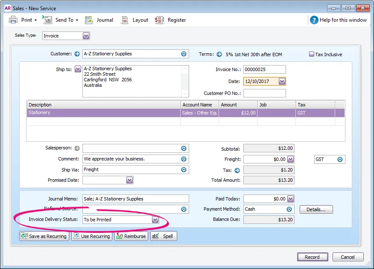The image size is (374, 269).
Task: Click the Save as Recurring button
Action: point(44,236)
